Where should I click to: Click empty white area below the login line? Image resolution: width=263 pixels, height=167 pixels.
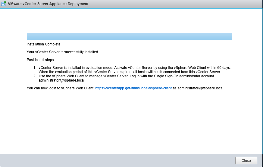(x=130, y=120)
